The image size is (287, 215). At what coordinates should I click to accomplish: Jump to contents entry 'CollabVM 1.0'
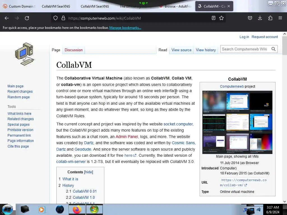84,197
